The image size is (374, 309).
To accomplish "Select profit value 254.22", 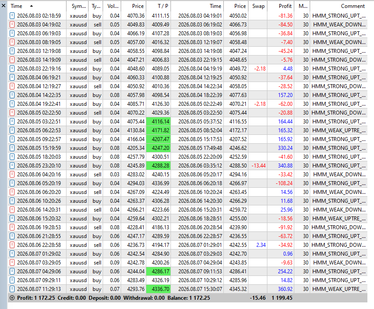I will (285, 272).
